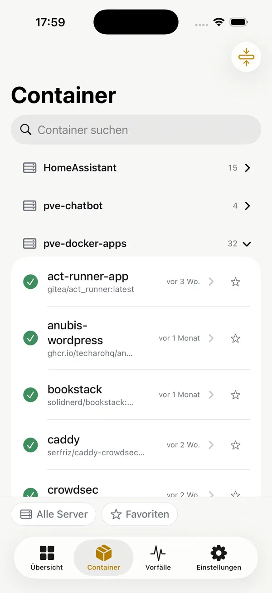The width and height of the screenshot is (272, 593).
Task: Click the count 32 next to pve-docker-apps
Action: click(233, 244)
